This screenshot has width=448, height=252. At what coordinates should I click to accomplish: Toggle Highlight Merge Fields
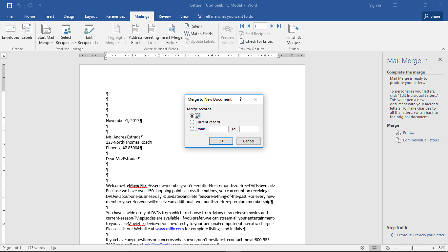click(116, 34)
